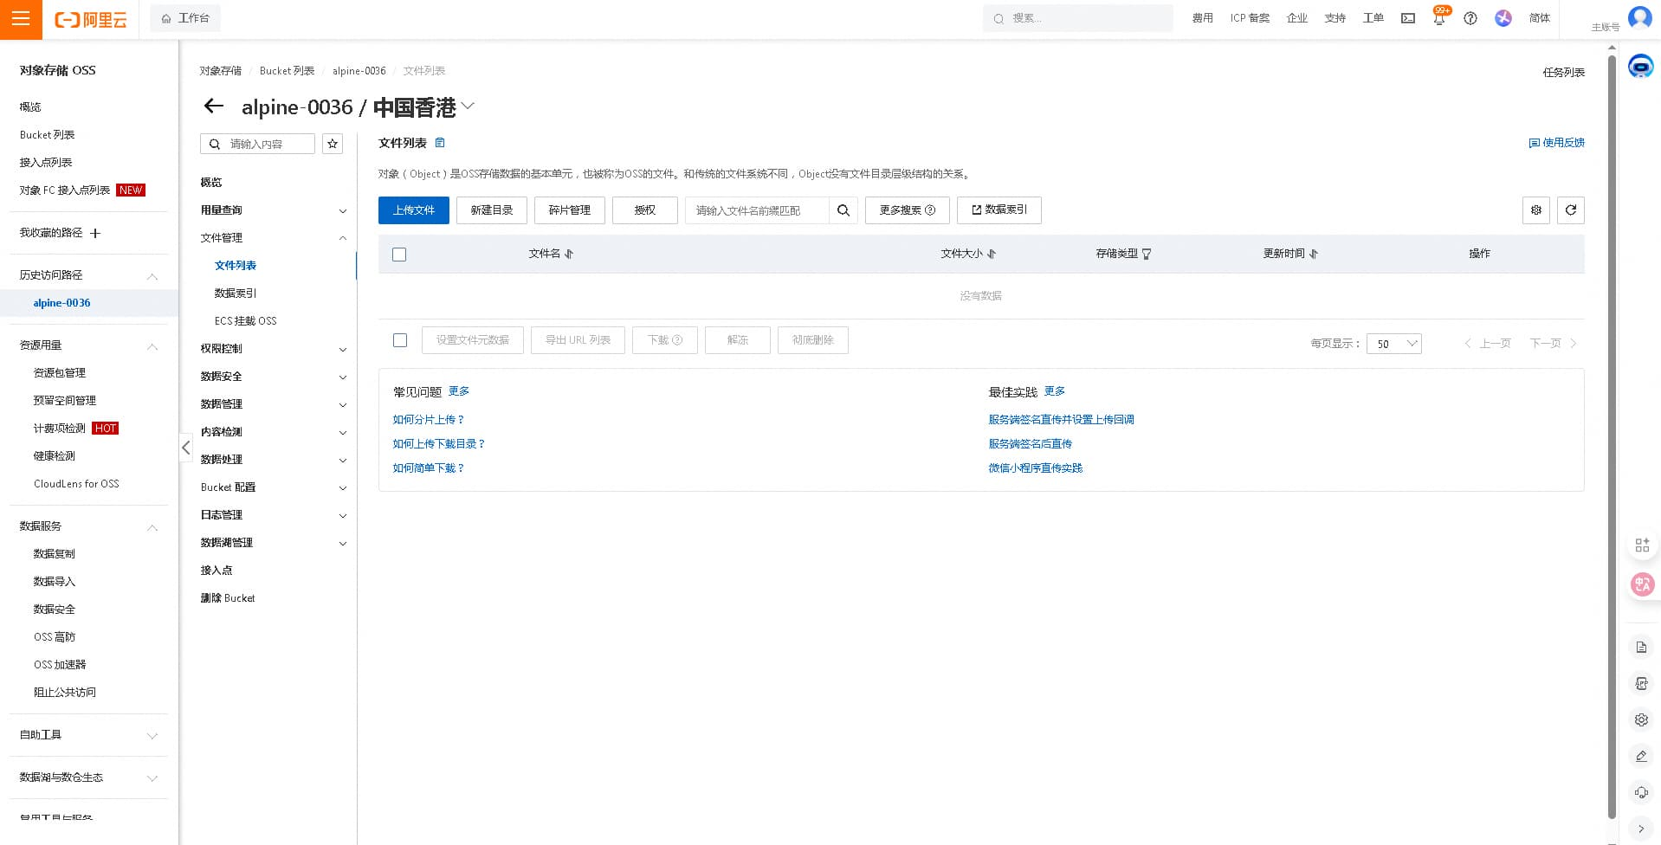
Task: Click the file name search magnifier
Action: (x=843, y=210)
